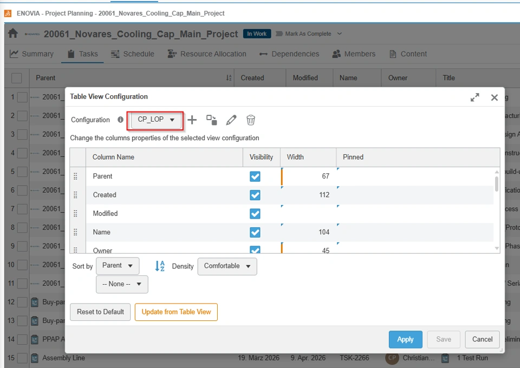Screen dimensions: 520x368
Task: Expand the Mark As Complete chevron
Action: tap(339, 34)
